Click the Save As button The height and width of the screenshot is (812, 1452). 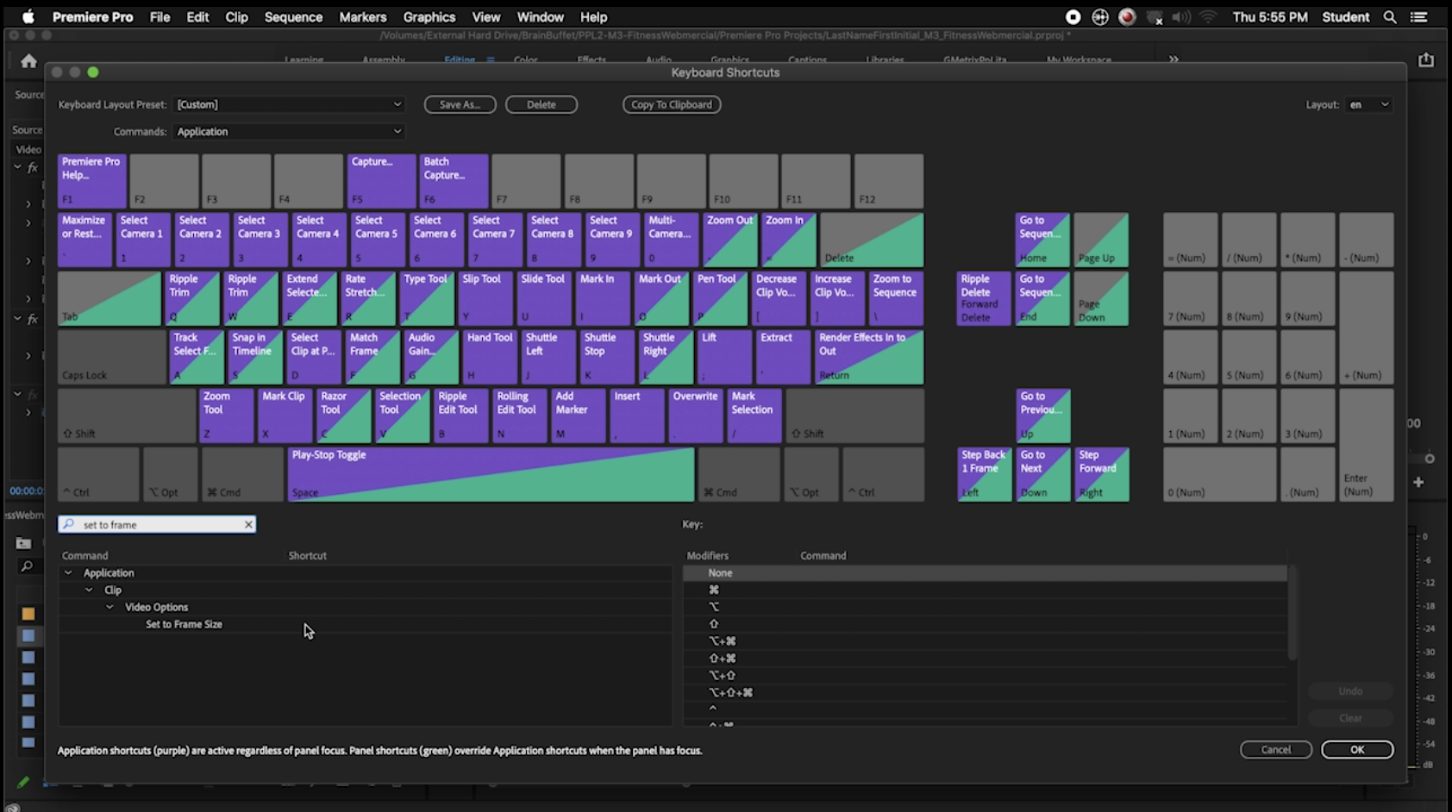click(460, 104)
